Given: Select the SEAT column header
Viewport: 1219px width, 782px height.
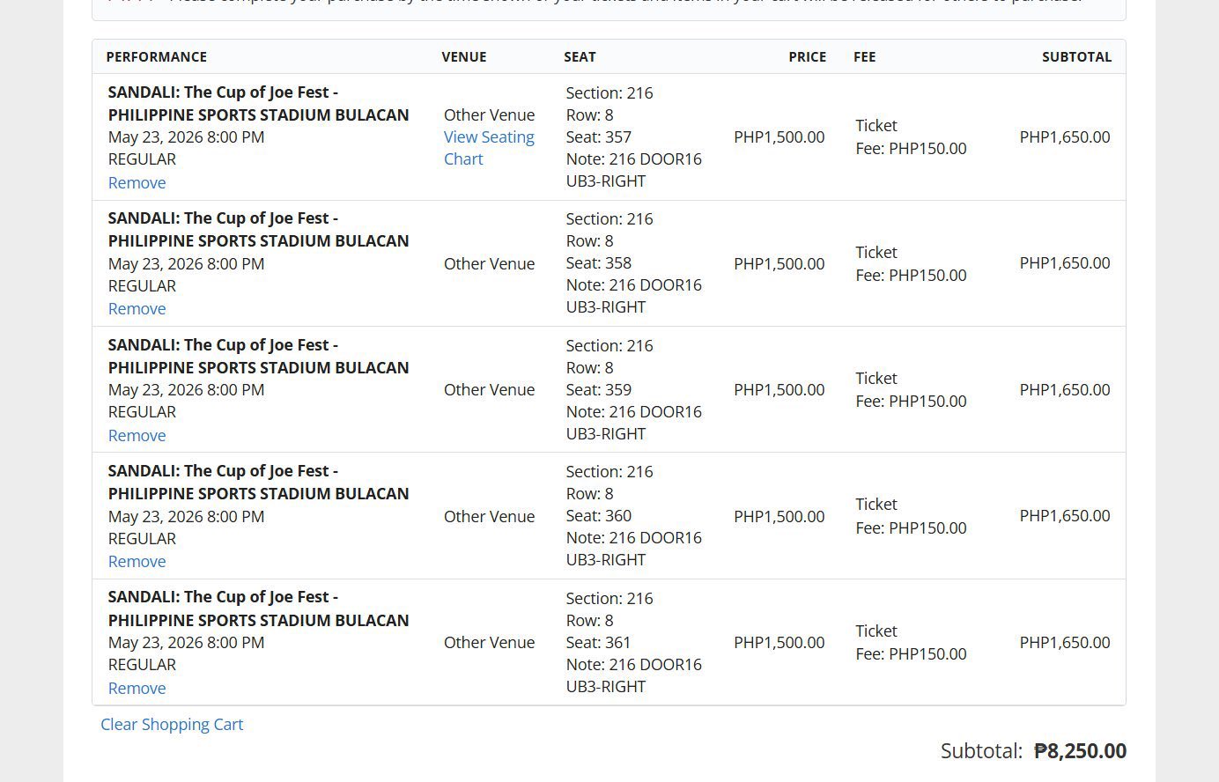Looking at the screenshot, I should 580,57.
